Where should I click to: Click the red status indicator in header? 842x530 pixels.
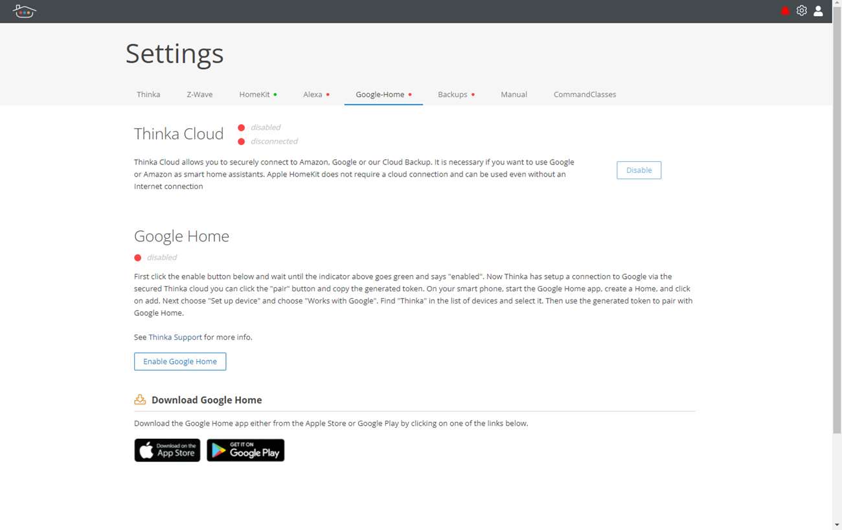point(785,11)
